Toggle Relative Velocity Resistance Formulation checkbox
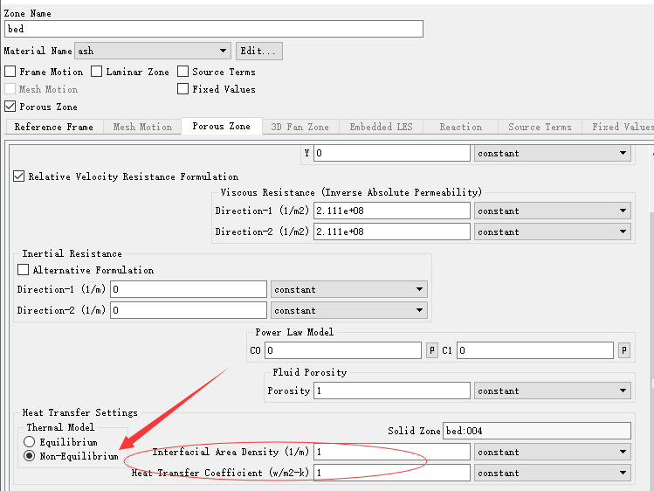The image size is (654, 491). pyautogui.click(x=18, y=176)
